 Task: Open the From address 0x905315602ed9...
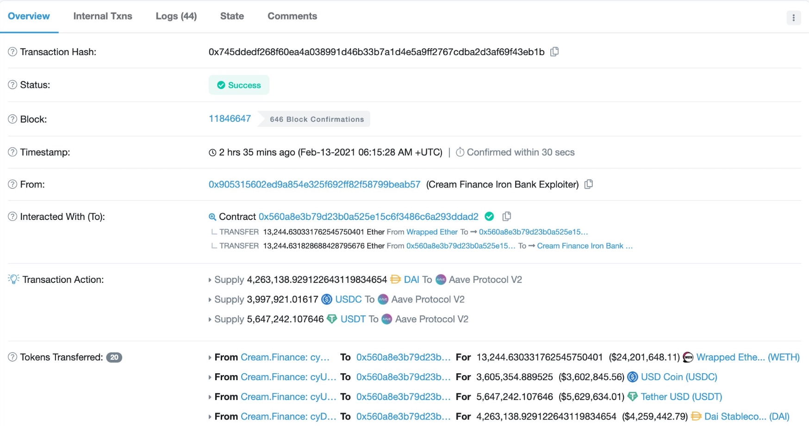pyautogui.click(x=314, y=184)
